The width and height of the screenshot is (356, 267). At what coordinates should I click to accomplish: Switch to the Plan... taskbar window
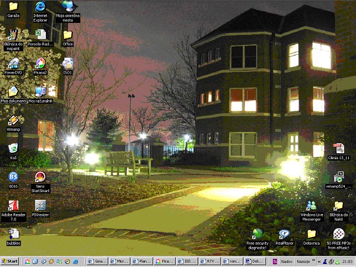tap(141, 261)
